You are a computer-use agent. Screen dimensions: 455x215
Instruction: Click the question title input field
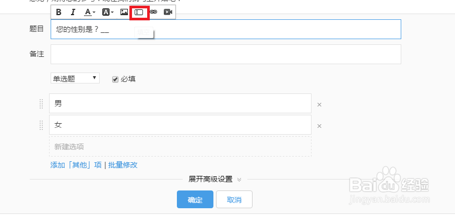pyautogui.click(x=226, y=29)
